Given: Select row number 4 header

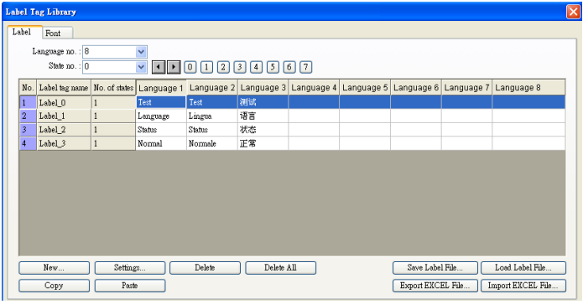Looking at the screenshot, I should [28, 144].
